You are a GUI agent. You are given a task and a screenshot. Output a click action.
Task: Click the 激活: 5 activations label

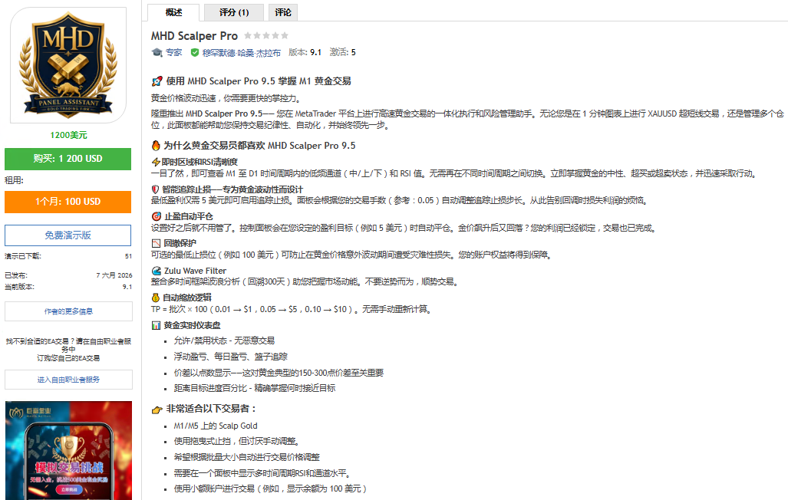point(343,52)
